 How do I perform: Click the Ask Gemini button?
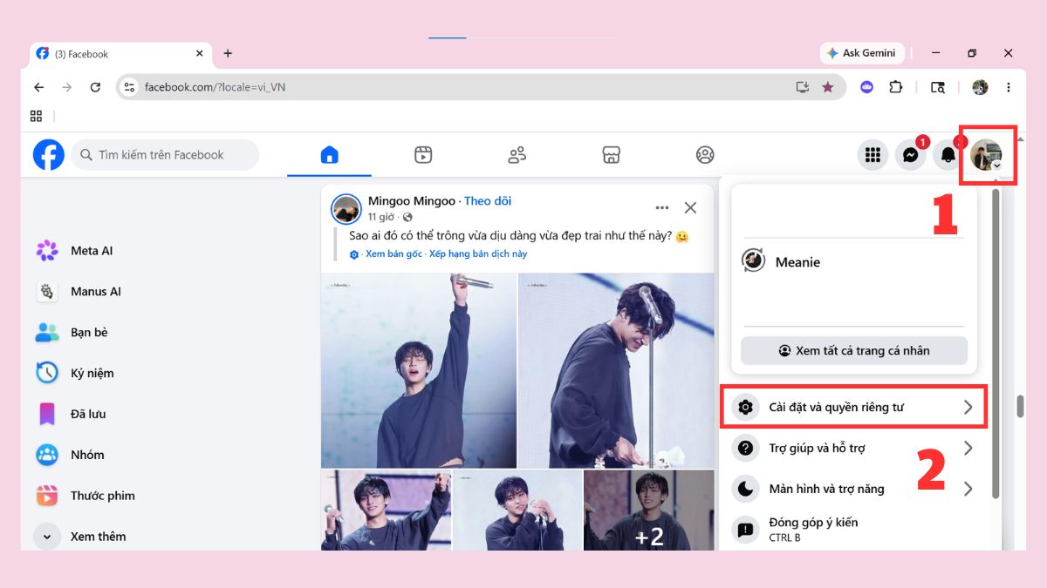click(862, 53)
